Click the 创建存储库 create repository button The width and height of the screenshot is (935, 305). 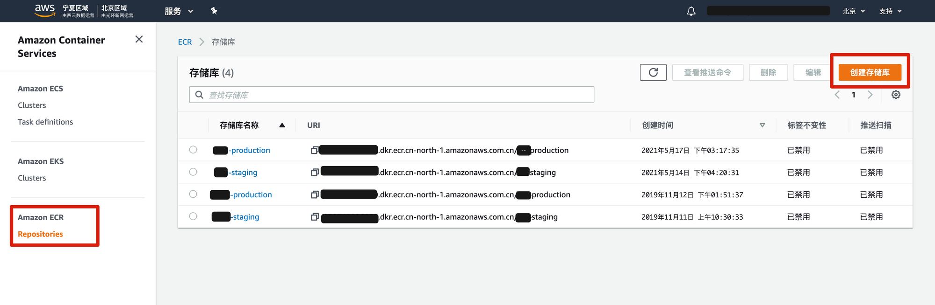870,72
